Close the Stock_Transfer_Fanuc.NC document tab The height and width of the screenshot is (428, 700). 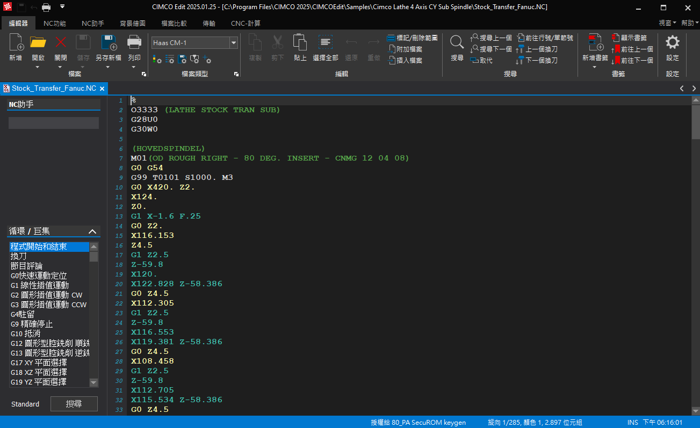click(102, 89)
